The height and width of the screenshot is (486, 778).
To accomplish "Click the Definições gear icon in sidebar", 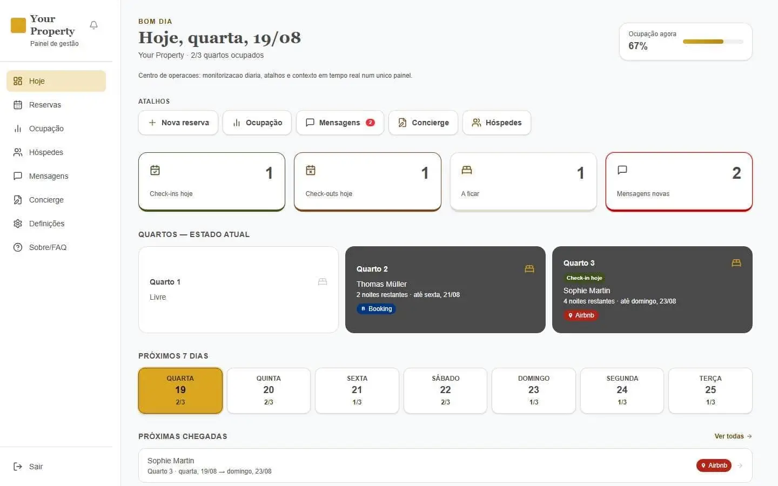I will pos(18,224).
